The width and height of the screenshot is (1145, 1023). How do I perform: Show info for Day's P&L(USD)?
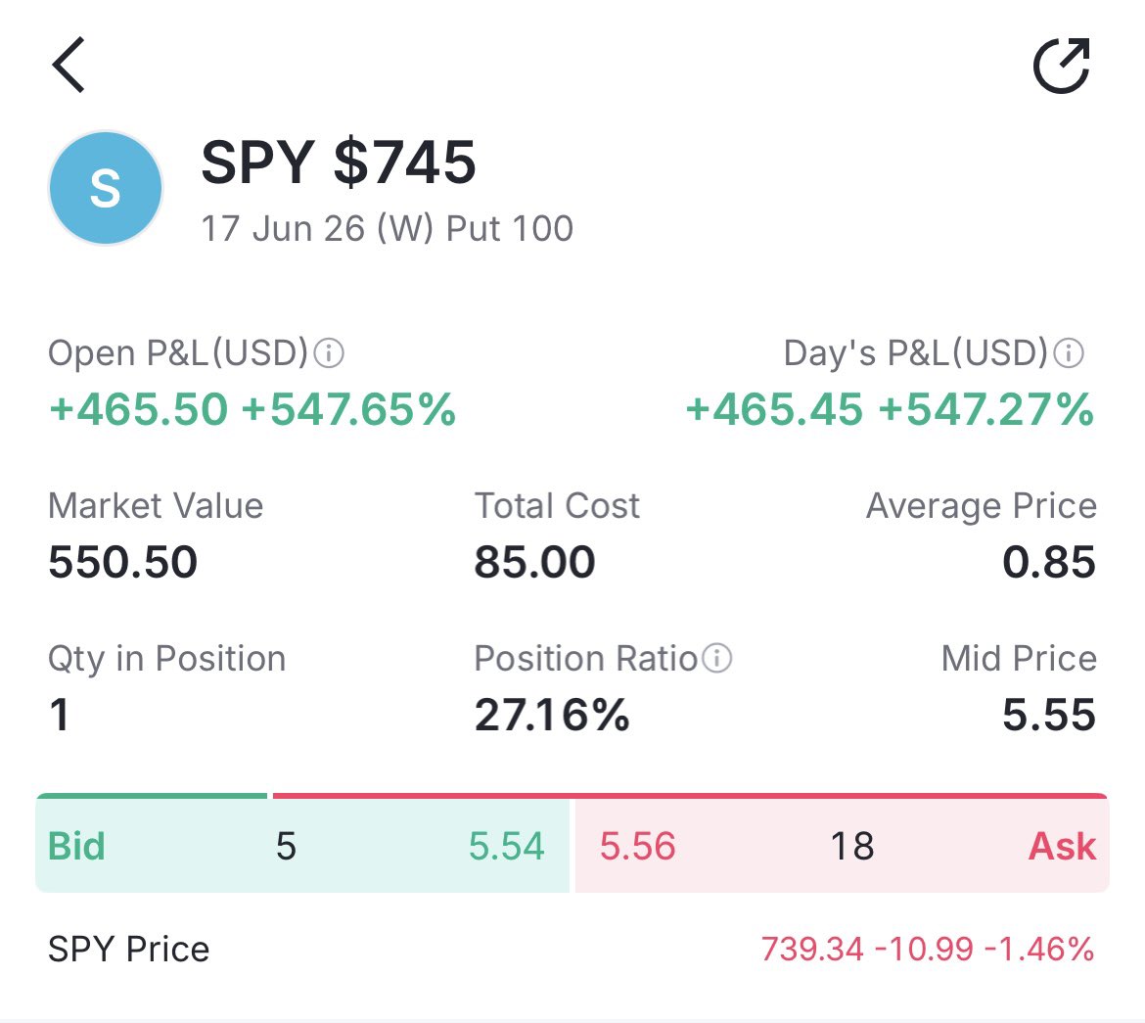[x=1069, y=353]
